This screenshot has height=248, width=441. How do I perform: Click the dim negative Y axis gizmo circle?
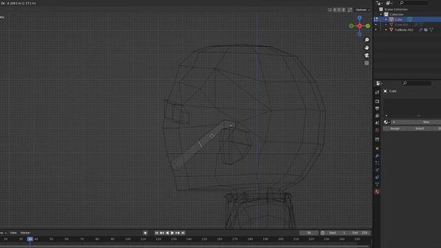click(351, 26)
